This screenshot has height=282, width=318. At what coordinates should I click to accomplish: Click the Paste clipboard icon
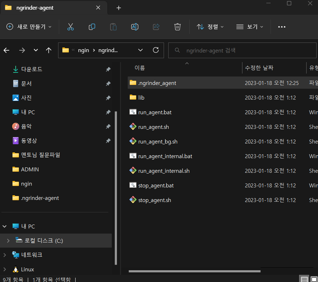[113, 27]
